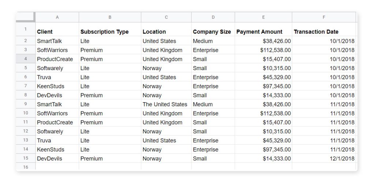
Task: Select column C header
Action: (166, 17)
